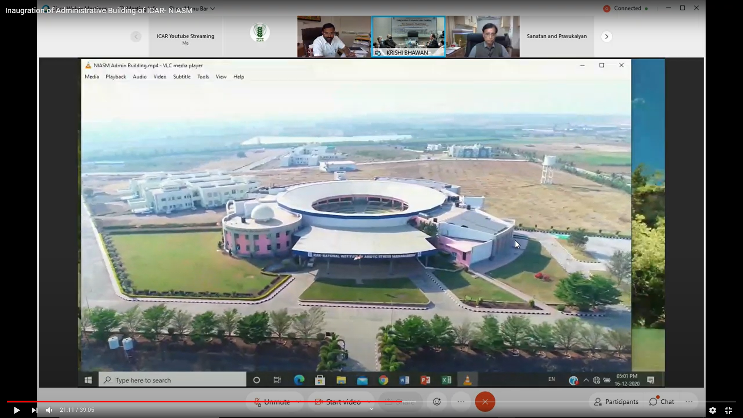The height and width of the screenshot is (418, 743).
Task: Select KRISHI BHAWAN participant thumbnail
Action: [x=408, y=36]
